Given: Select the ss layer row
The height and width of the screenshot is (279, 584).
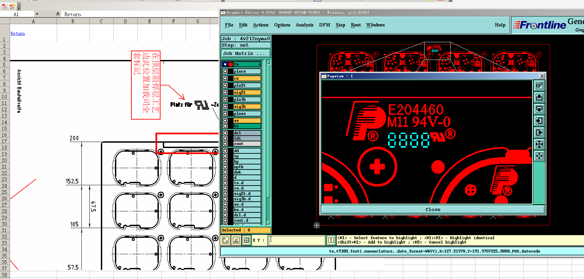Looking at the screenshot, I should [x=242, y=121].
